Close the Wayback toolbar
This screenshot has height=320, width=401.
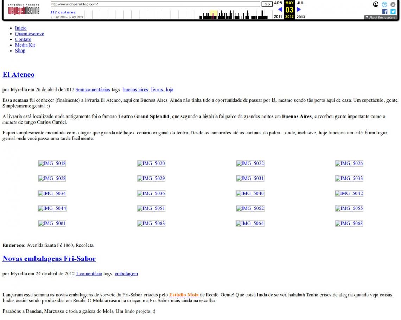tap(393, 4)
